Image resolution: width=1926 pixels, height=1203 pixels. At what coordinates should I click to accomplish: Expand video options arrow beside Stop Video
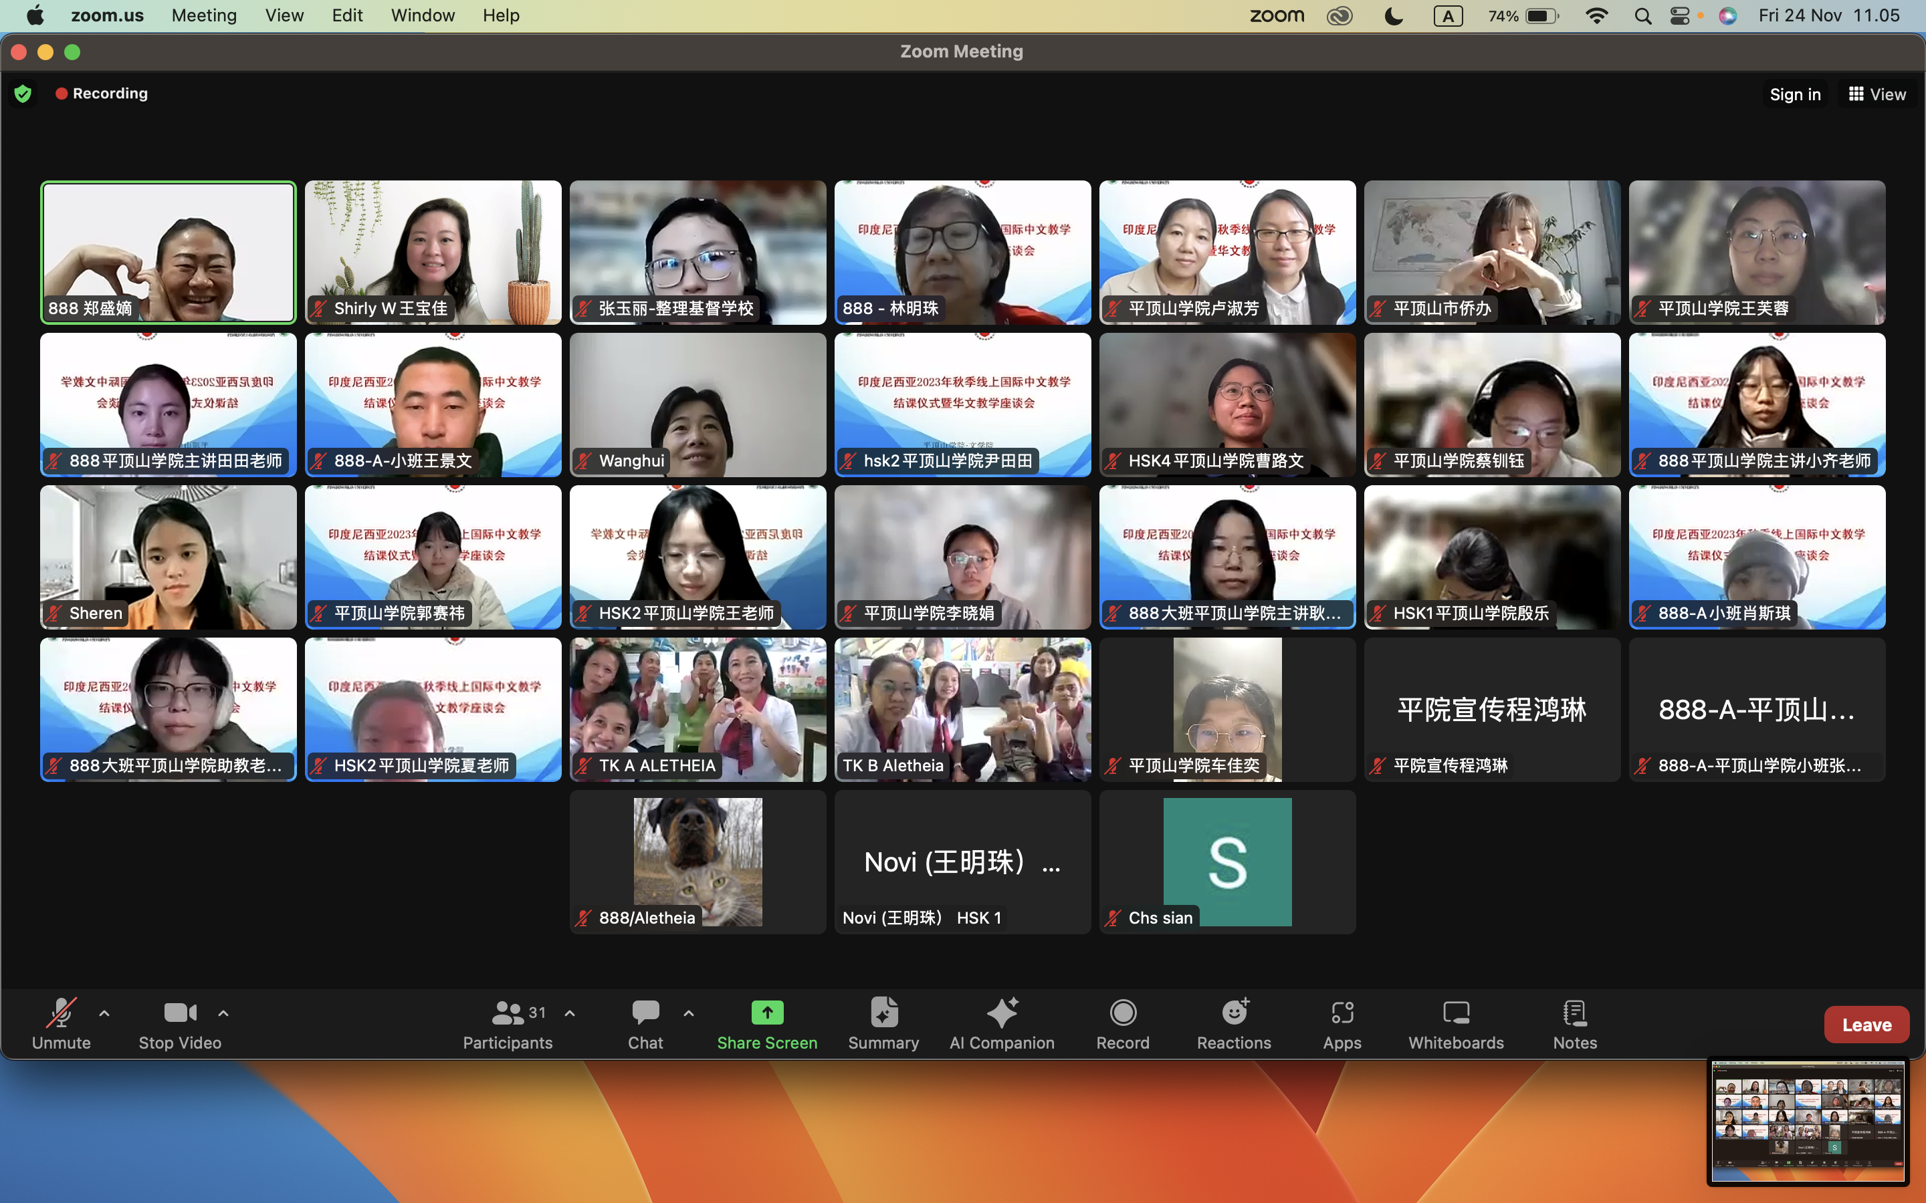[x=223, y=1014]
